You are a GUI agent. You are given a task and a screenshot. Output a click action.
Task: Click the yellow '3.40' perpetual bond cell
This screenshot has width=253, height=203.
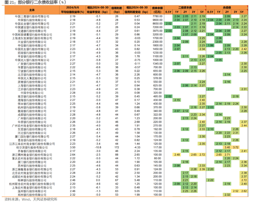pos(227,147)
